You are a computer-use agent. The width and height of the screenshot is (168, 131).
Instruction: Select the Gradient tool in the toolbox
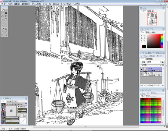pyautogui.click(x=6, y=16)
